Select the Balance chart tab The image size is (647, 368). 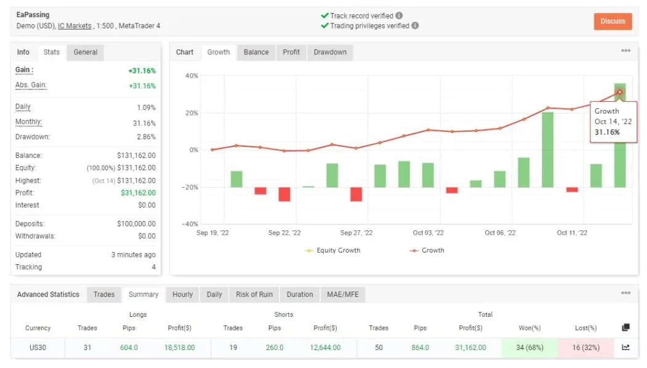256,52
